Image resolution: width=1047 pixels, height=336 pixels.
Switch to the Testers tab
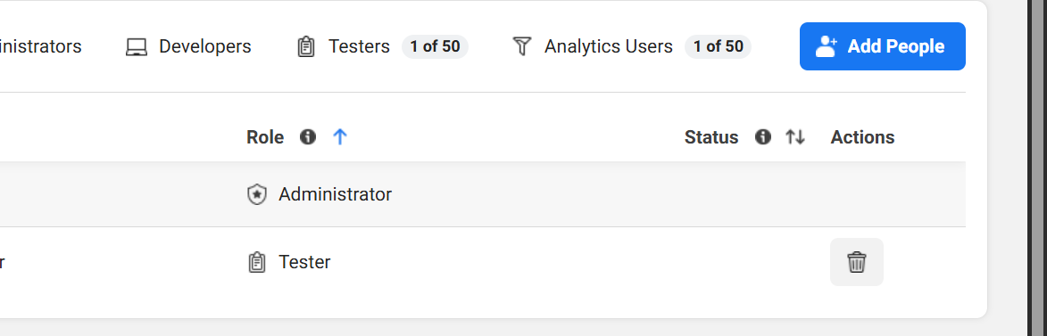[x=382, y=46]
